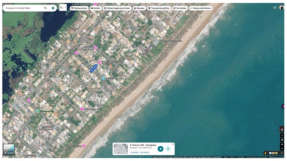287x161 pixels.
Task: Open the Google apps grid
Action: tap(275, 7)
